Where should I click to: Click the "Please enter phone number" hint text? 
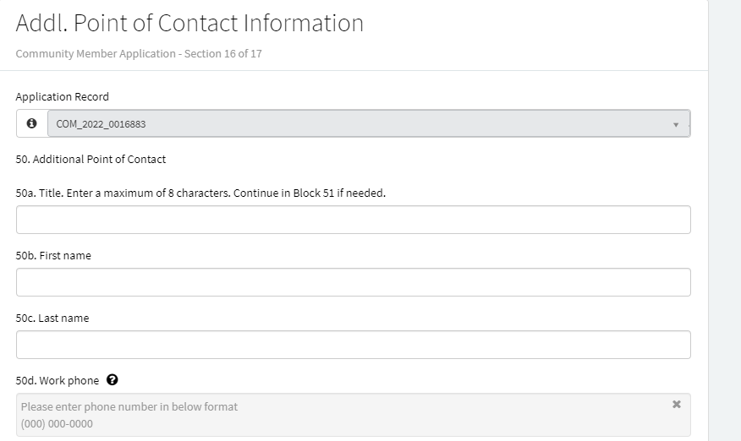tap(129, 406)
